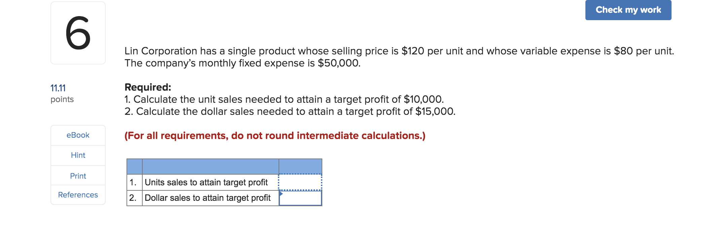Click the Dollar sales answer input field

point(300,198)
